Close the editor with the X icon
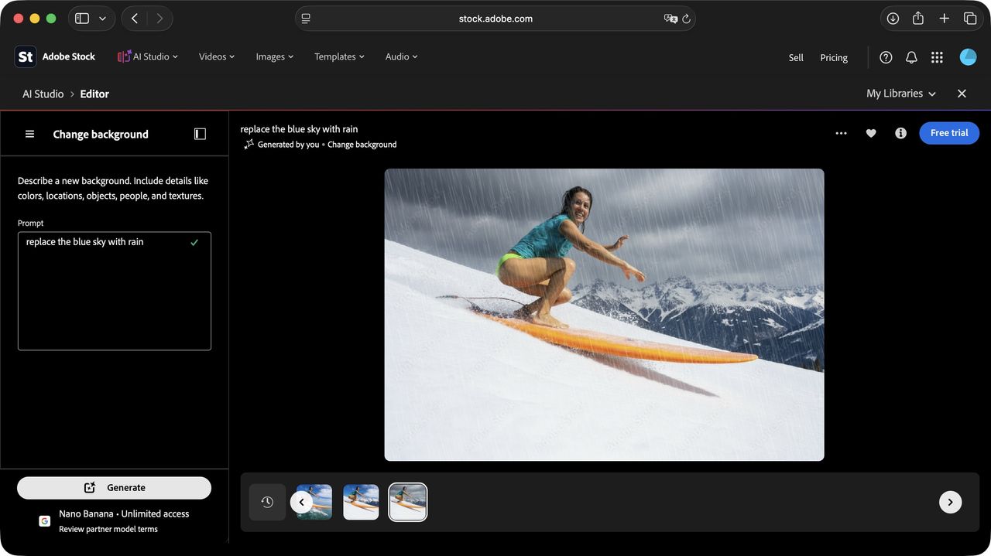This screenshot has width=991, height=556. point(962,94)
